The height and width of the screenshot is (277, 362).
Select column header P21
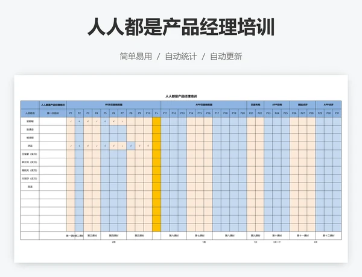point(251,113)
